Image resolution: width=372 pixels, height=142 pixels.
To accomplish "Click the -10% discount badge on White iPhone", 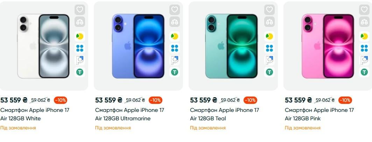I will [x=61, y=100].
